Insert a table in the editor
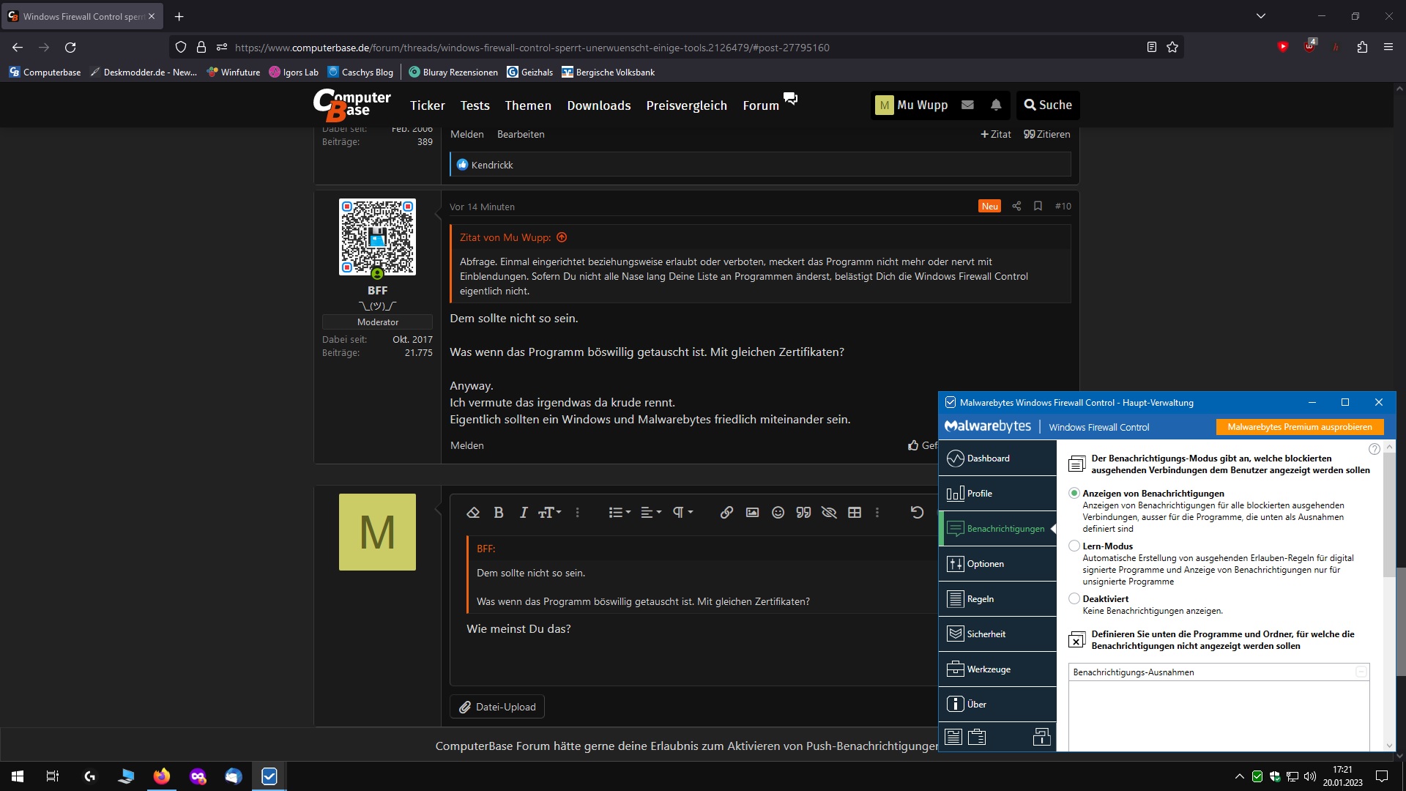Screen dimensions: 1406x791 click(855, 513)
